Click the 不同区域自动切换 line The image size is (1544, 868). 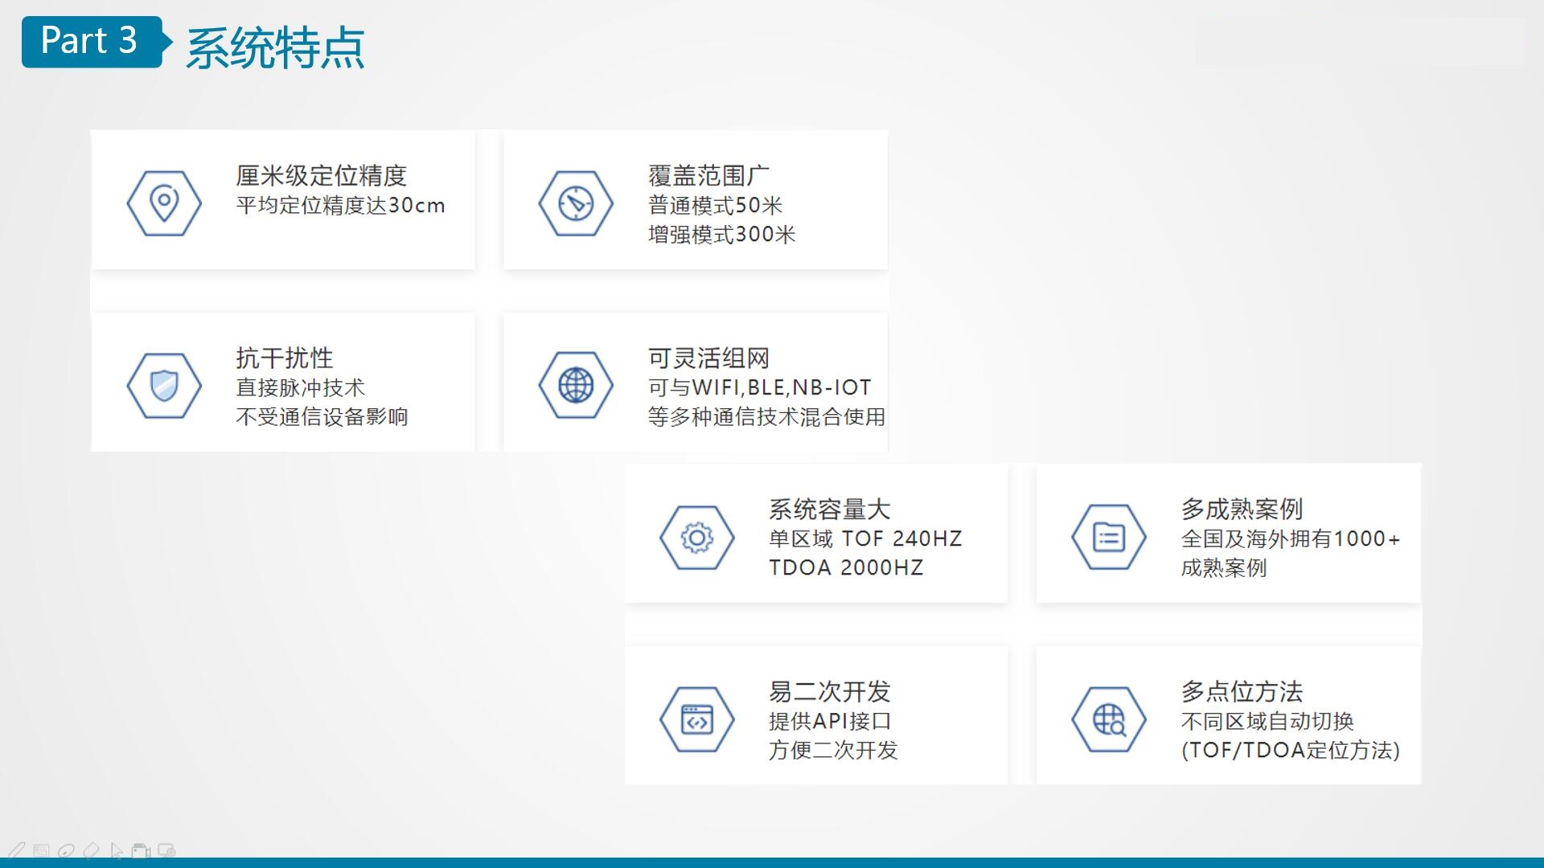(x=1267, y=721)
